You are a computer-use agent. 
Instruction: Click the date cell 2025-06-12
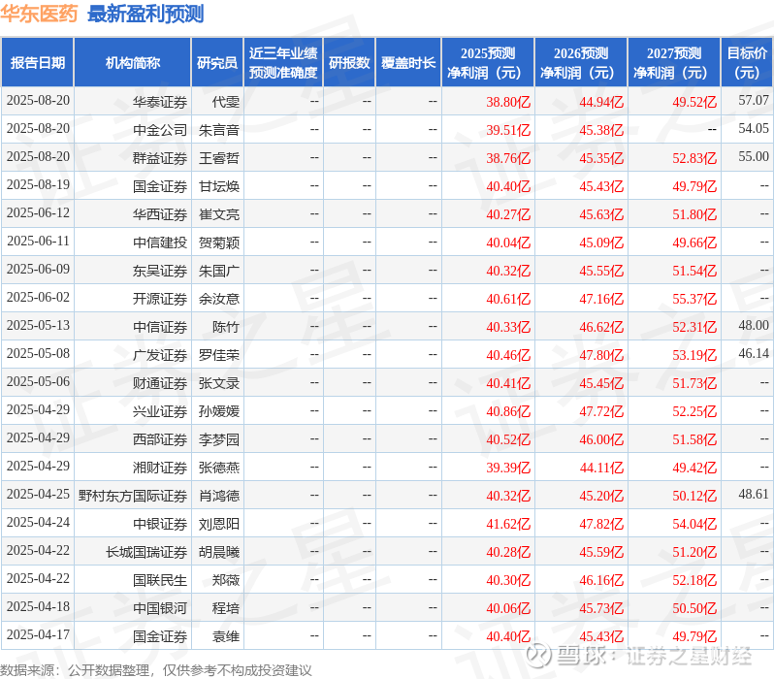coord(38,212)
